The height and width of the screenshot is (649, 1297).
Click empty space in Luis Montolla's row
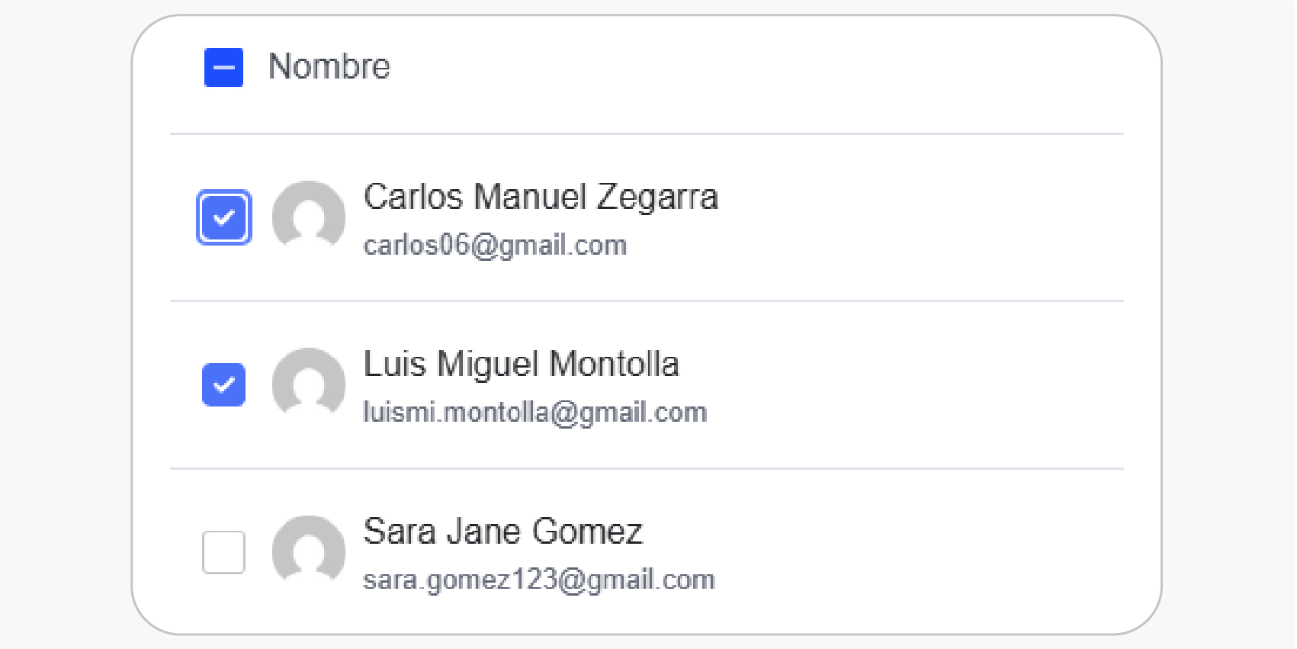click(915, 385)
